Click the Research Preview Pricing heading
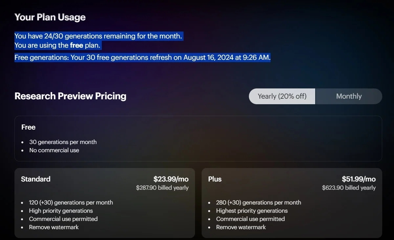Image resolution: width=394 pixels, height=240 pixels. [x=70, y=96]
